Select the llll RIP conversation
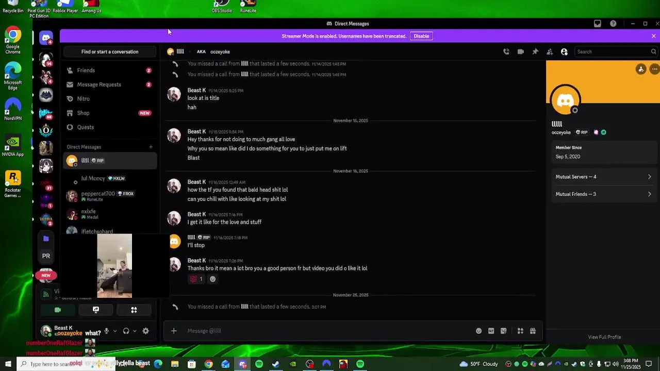Image resolution: width=660 pixels, height=371 pixels. (110, 161)
